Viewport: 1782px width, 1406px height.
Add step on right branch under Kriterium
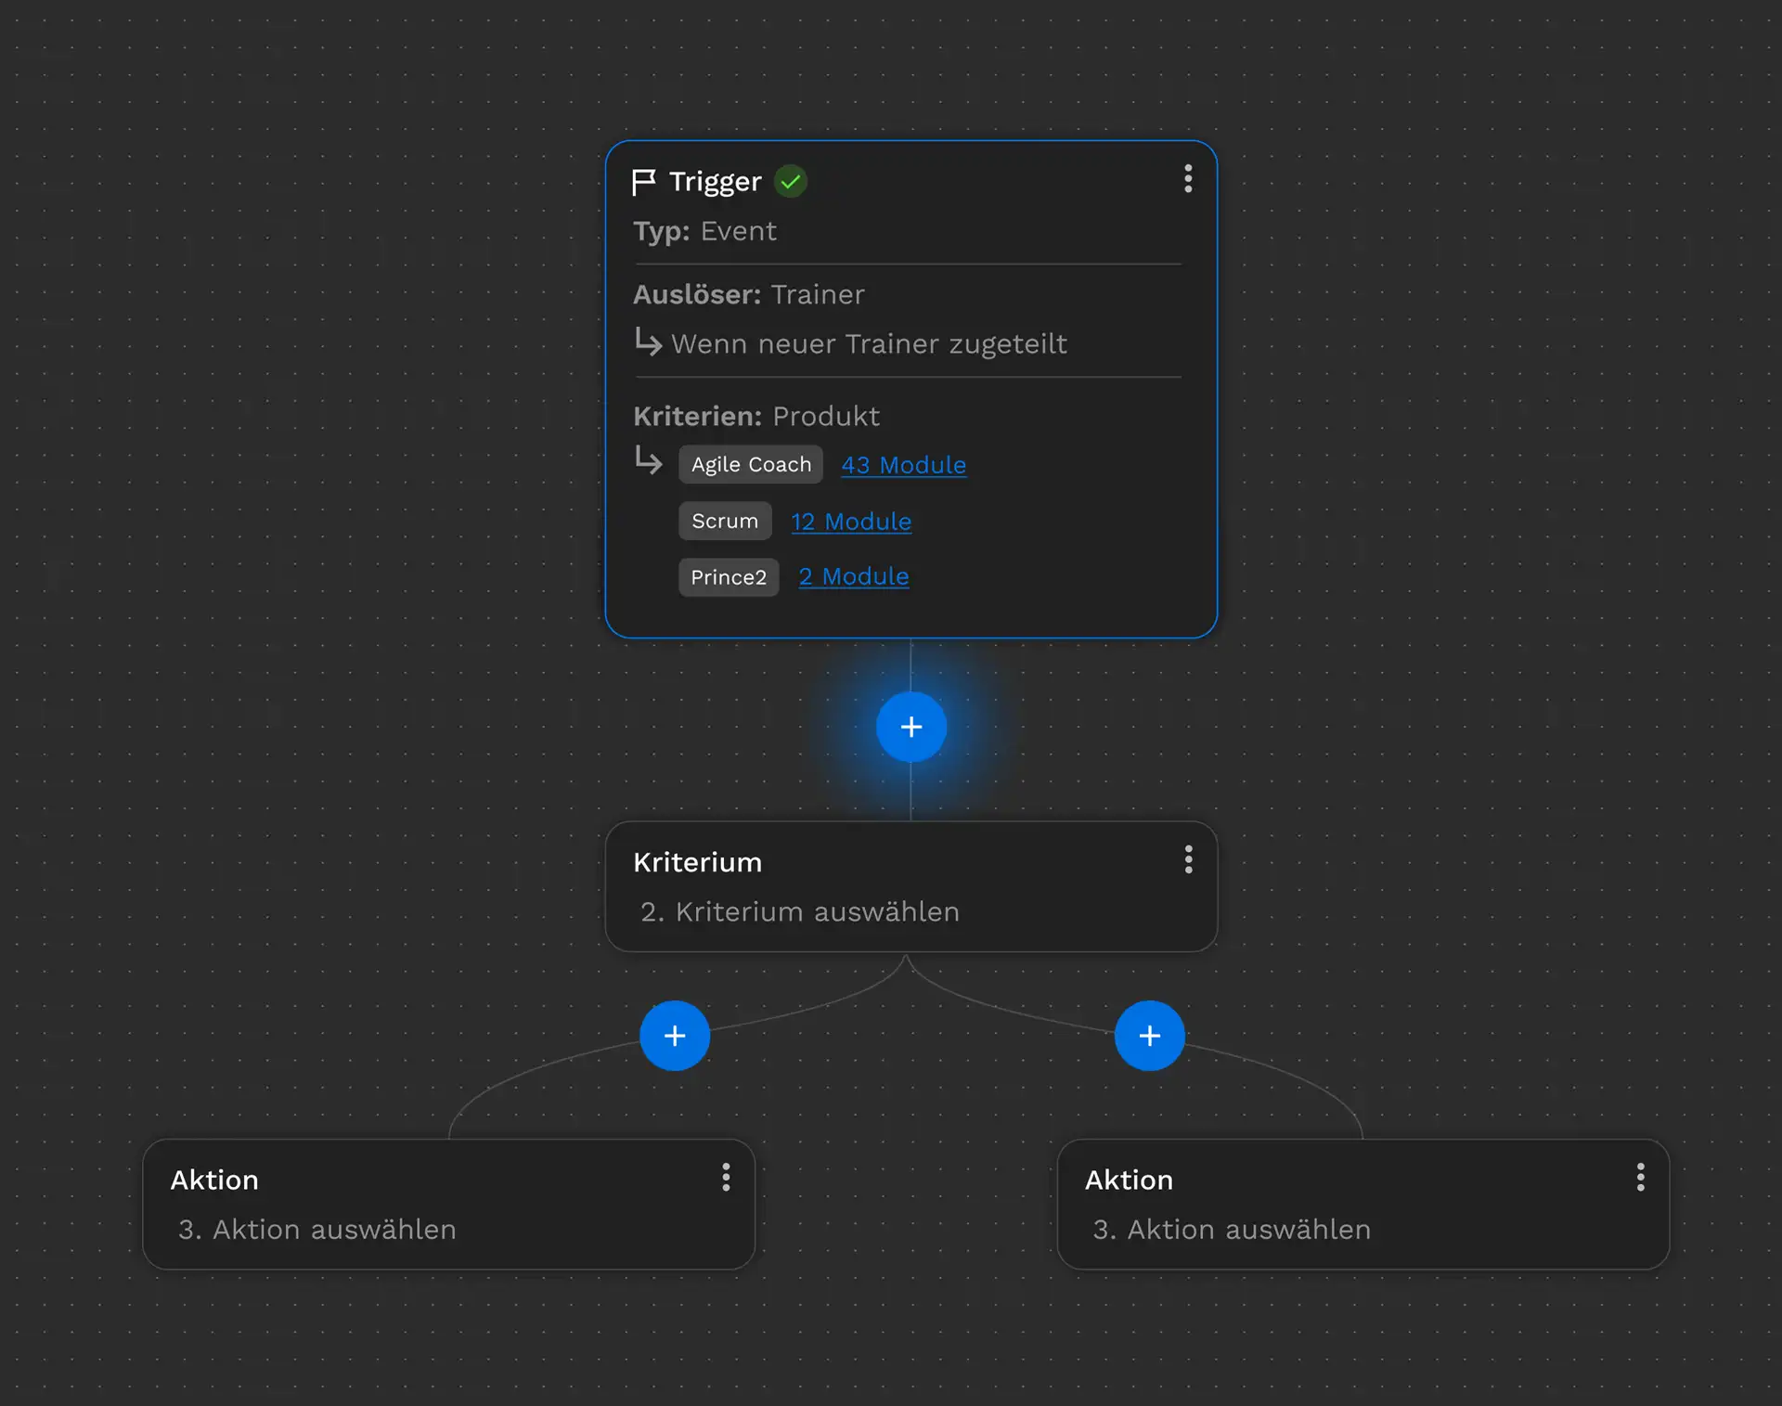click(1150, 1036)
